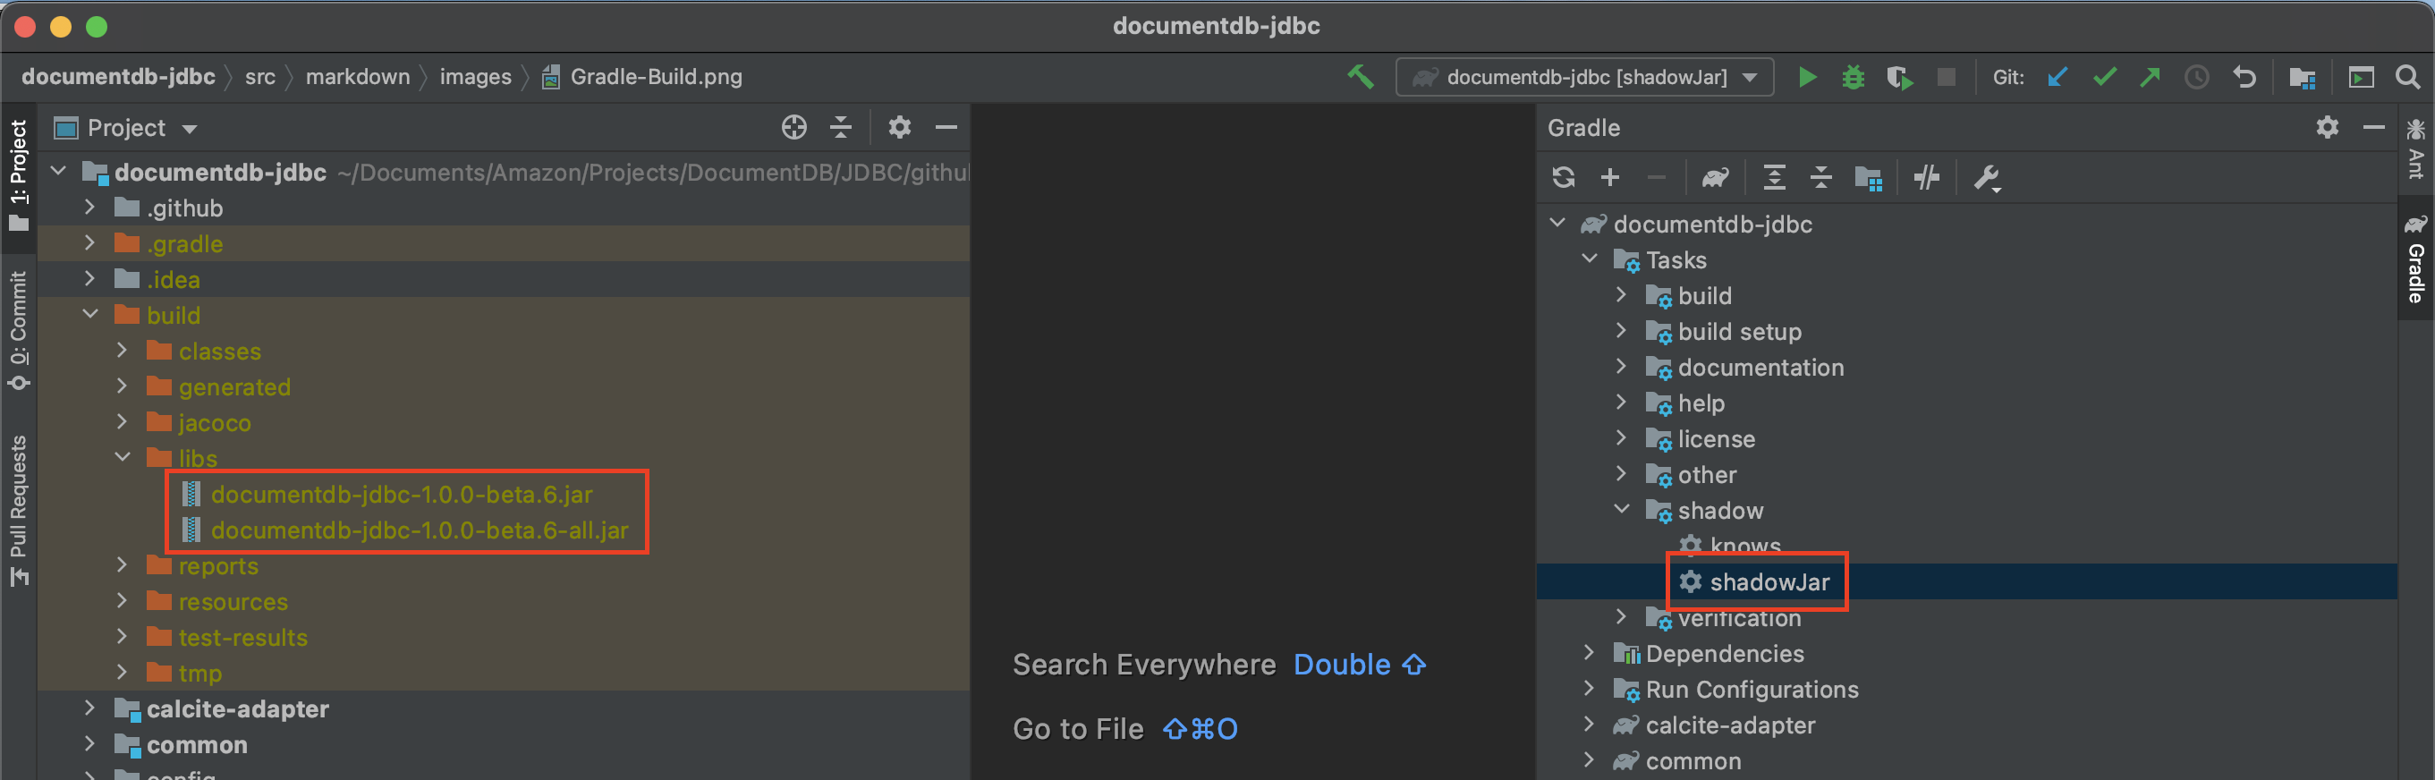2435x780 pixels.
Task: Open Gradle panel options gear
Action: coord(2328,127)
